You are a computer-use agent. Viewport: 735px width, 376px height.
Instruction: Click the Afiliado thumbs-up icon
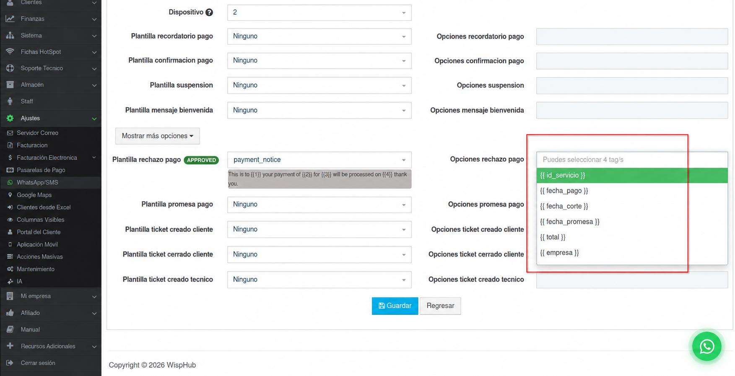[10, 313]
